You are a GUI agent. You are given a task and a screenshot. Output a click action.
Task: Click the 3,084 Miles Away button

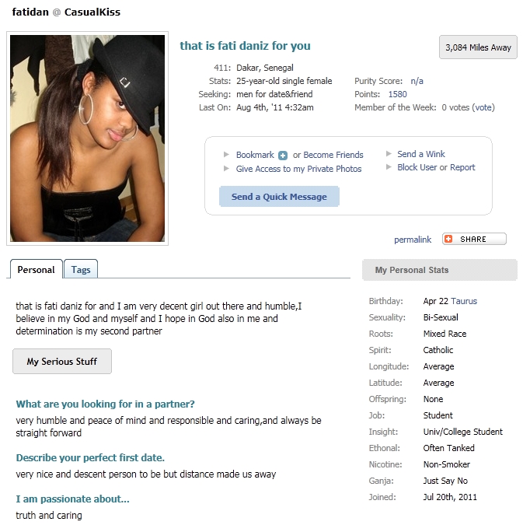coord(478,47)
